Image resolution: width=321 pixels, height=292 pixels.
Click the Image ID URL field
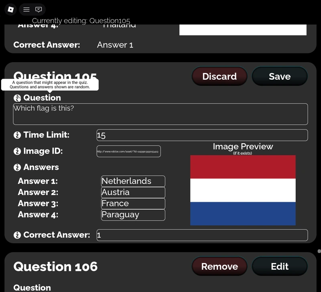(128, 151)
